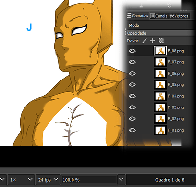Lock pixels with the brush lock icon
The width and height of the screenshot is (196, 187).
(145, 41)
